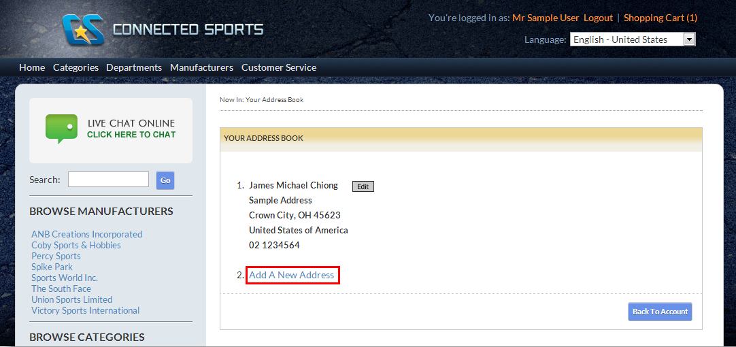Open the Language dropdown
Viewport: 736px width, 347px height.
(x=632, y=39)
